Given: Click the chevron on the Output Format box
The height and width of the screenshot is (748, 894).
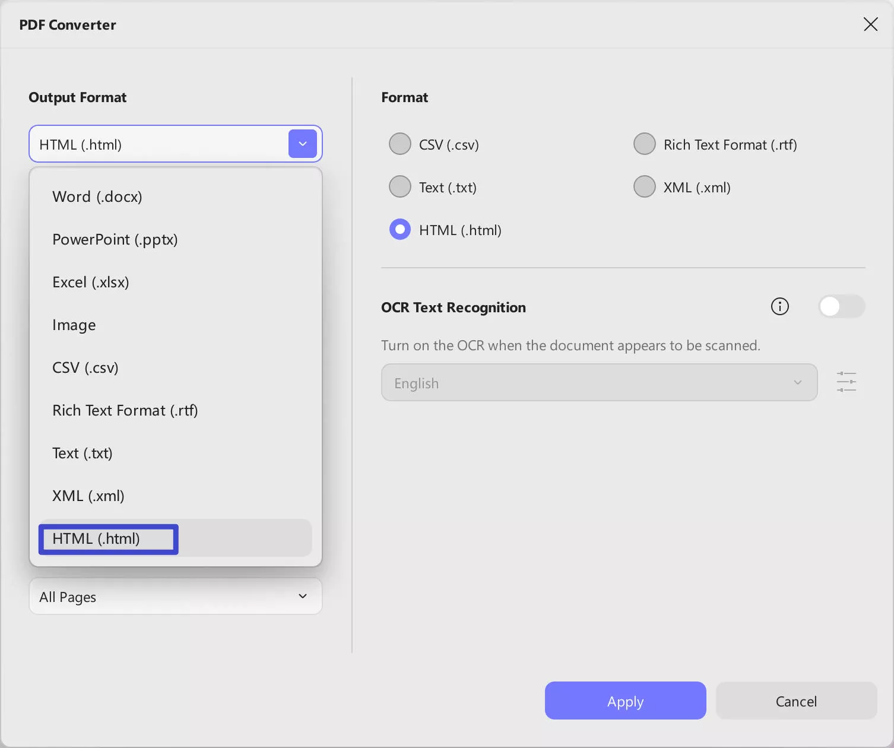Looking at the screenshot, I should (x=303, y=144).
